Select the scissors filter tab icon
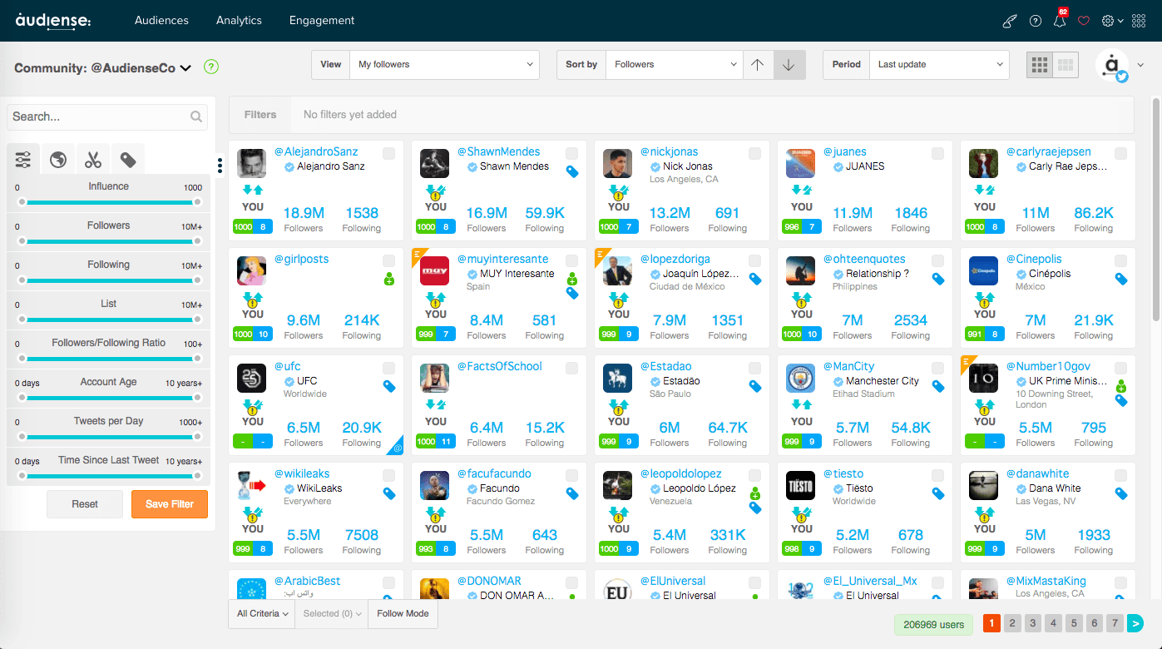The image size is (1162, 649). [x=92, y=159]
